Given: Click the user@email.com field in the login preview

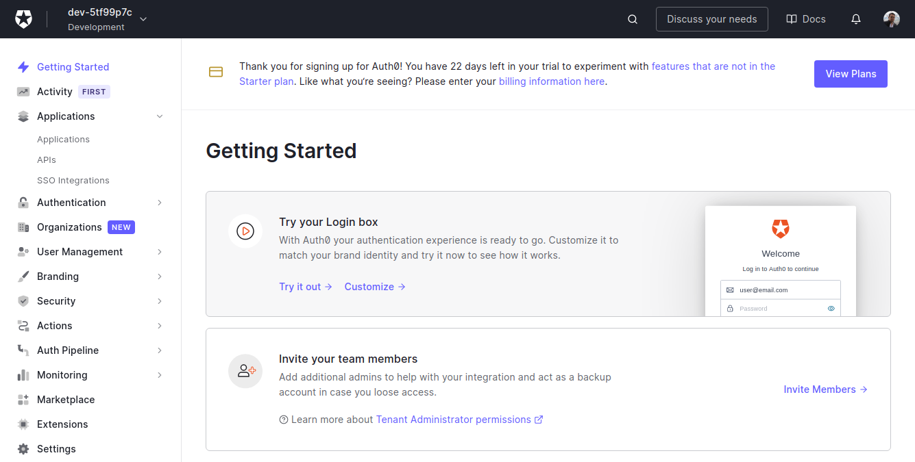Looking at the screenshot, I should [780, 290].
